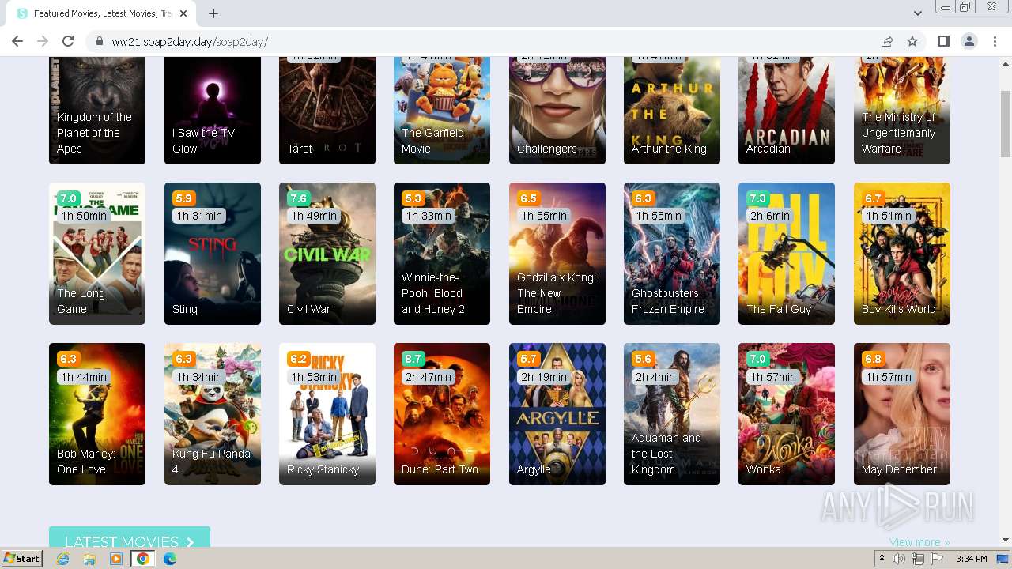Select the Featured Movies browser tab
The image size is (1012, 569).
click(103, 13)
